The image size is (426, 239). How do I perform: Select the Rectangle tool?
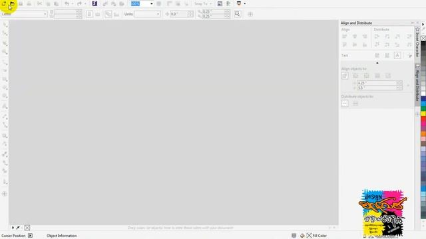click(5, 80)
